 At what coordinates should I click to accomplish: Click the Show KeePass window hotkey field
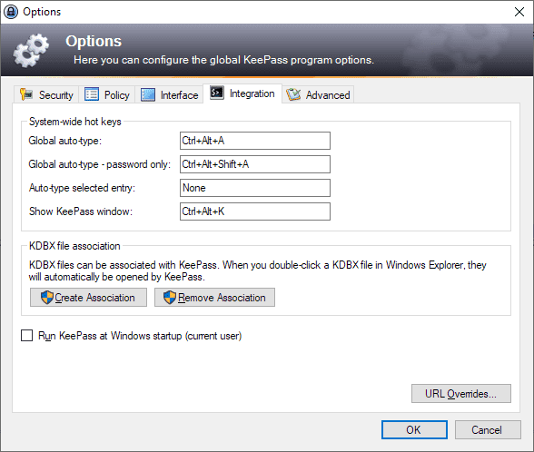[x=255, y=211]
